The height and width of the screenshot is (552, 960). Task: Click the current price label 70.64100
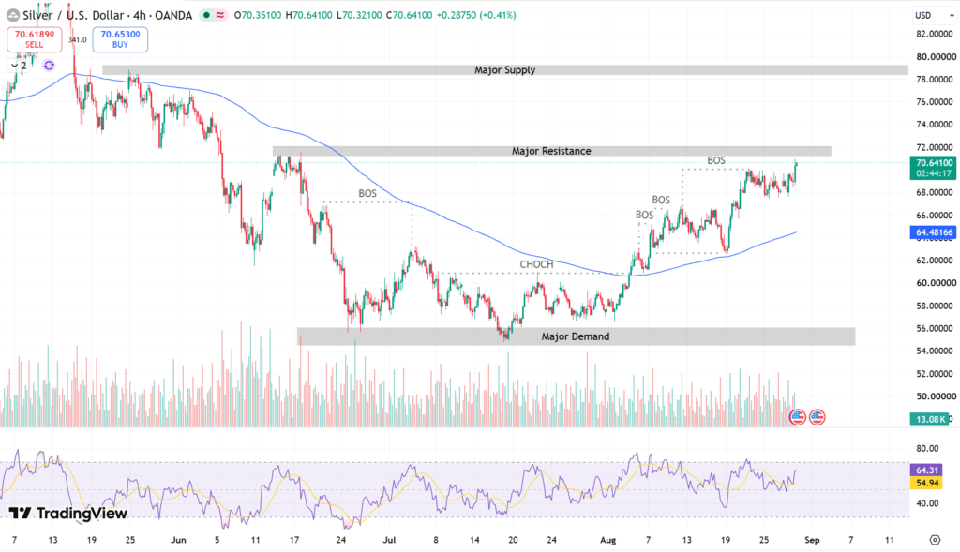pos(933,163)
